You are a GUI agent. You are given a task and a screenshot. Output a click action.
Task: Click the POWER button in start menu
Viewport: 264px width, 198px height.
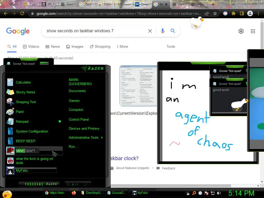78,184
